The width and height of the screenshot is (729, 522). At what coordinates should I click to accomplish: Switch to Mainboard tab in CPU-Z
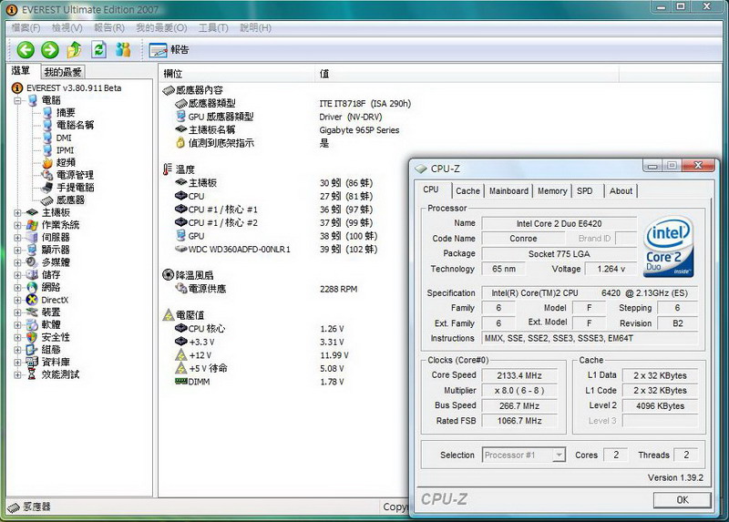(x=508, y=191)
